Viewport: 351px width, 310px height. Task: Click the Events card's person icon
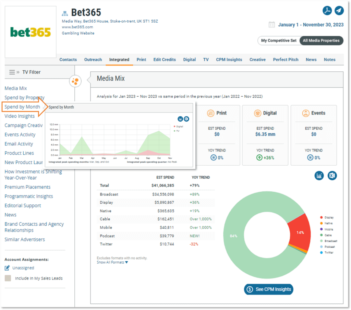point(305,113)
